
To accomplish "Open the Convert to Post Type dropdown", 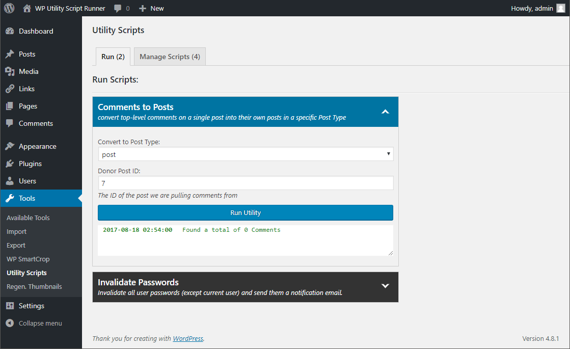I will point(246,154).
